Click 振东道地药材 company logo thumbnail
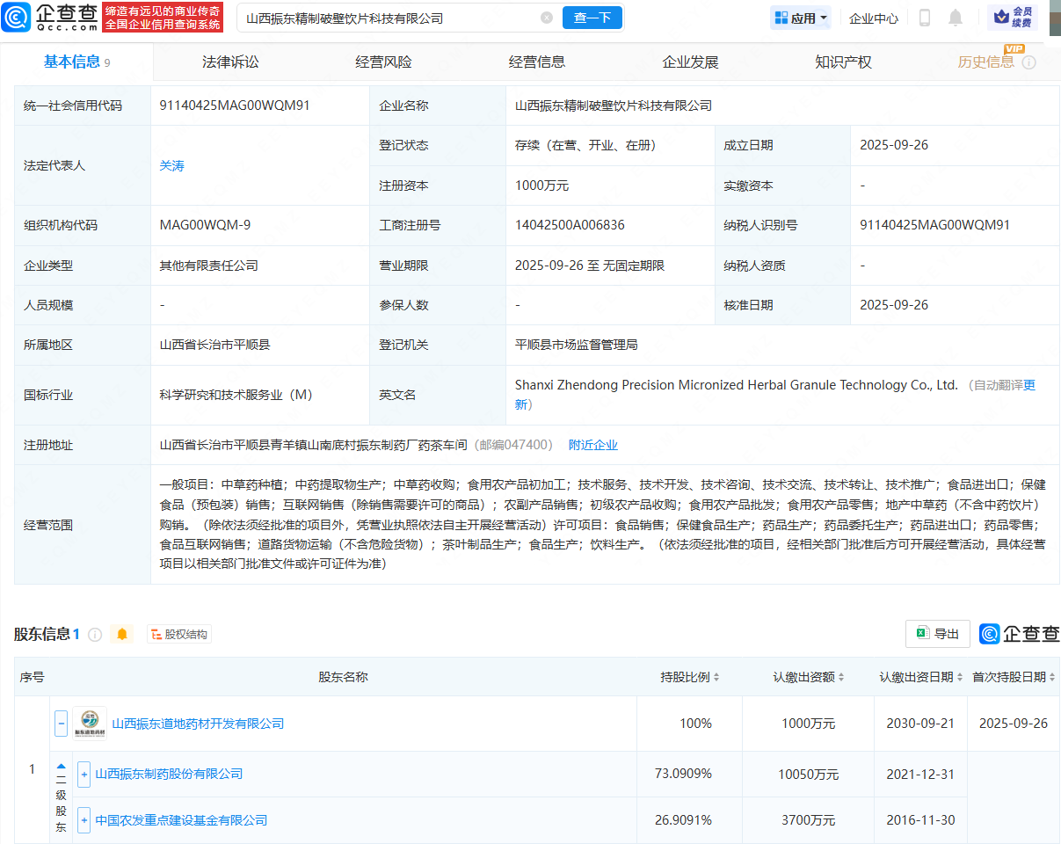Image resolution: width=1061 pixels, height=844 pixels. coord(90,724)
